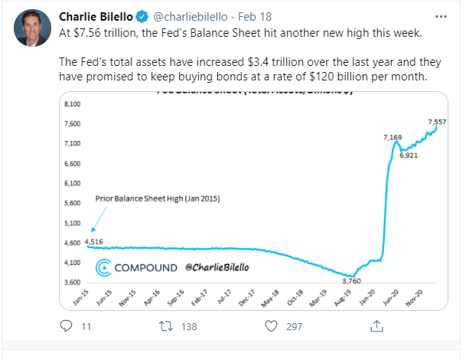The width and height of the screenshot is (466, 360).
Task: Click the arrow marking the 4,516 prior high
Action: [91, 227]
